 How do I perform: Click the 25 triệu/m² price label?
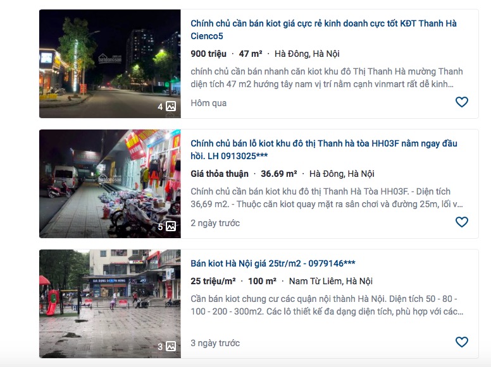tap(213, 281)
